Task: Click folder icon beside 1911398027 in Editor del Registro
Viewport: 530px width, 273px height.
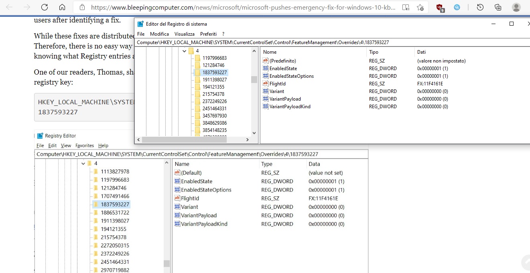Action: tap(197, 80)
